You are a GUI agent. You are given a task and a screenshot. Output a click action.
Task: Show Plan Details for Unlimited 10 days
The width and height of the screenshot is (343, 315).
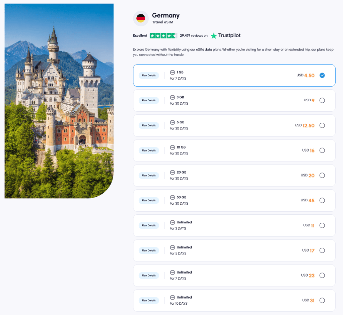point(149,301)
